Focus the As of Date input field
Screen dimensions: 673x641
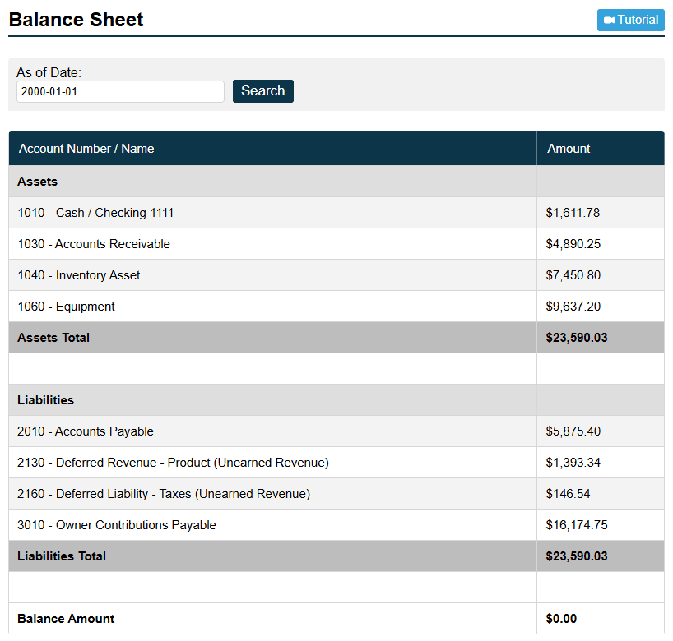[x=120, y=91]
